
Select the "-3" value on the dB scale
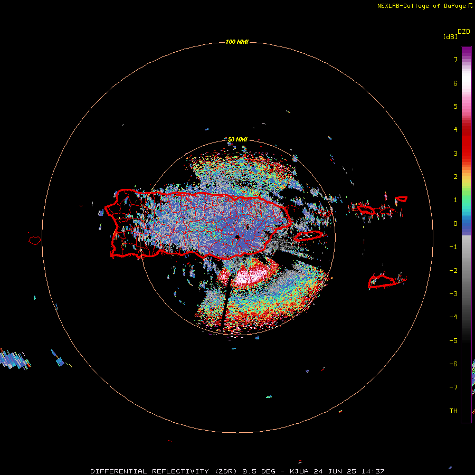click(x=453, y=294)
